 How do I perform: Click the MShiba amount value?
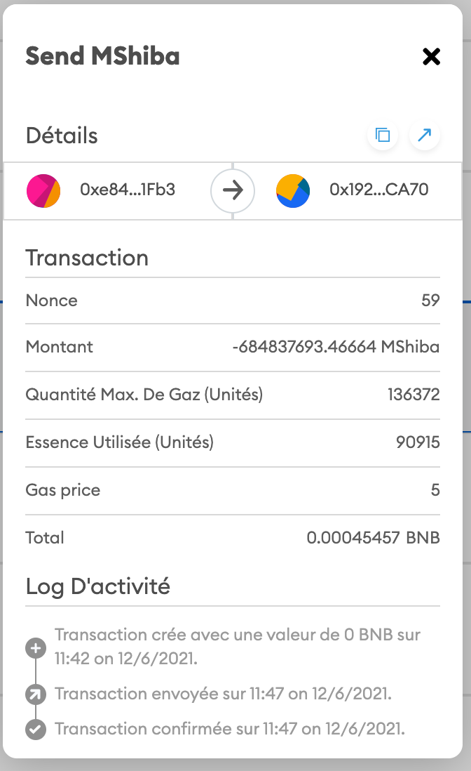click(x=336, y=347)
